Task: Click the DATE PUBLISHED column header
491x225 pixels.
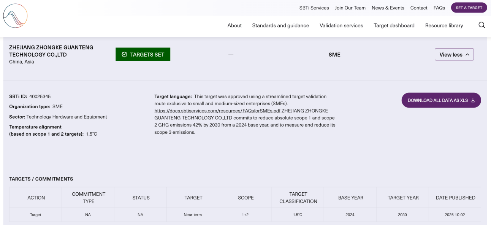Action: point(455,198)
